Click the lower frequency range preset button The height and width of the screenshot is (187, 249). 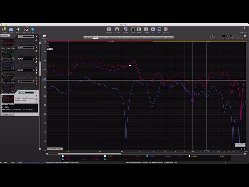(240, 146)
